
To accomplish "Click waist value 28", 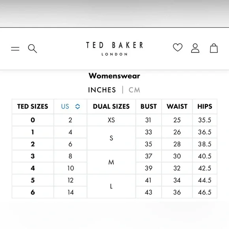I will [177, 144].
